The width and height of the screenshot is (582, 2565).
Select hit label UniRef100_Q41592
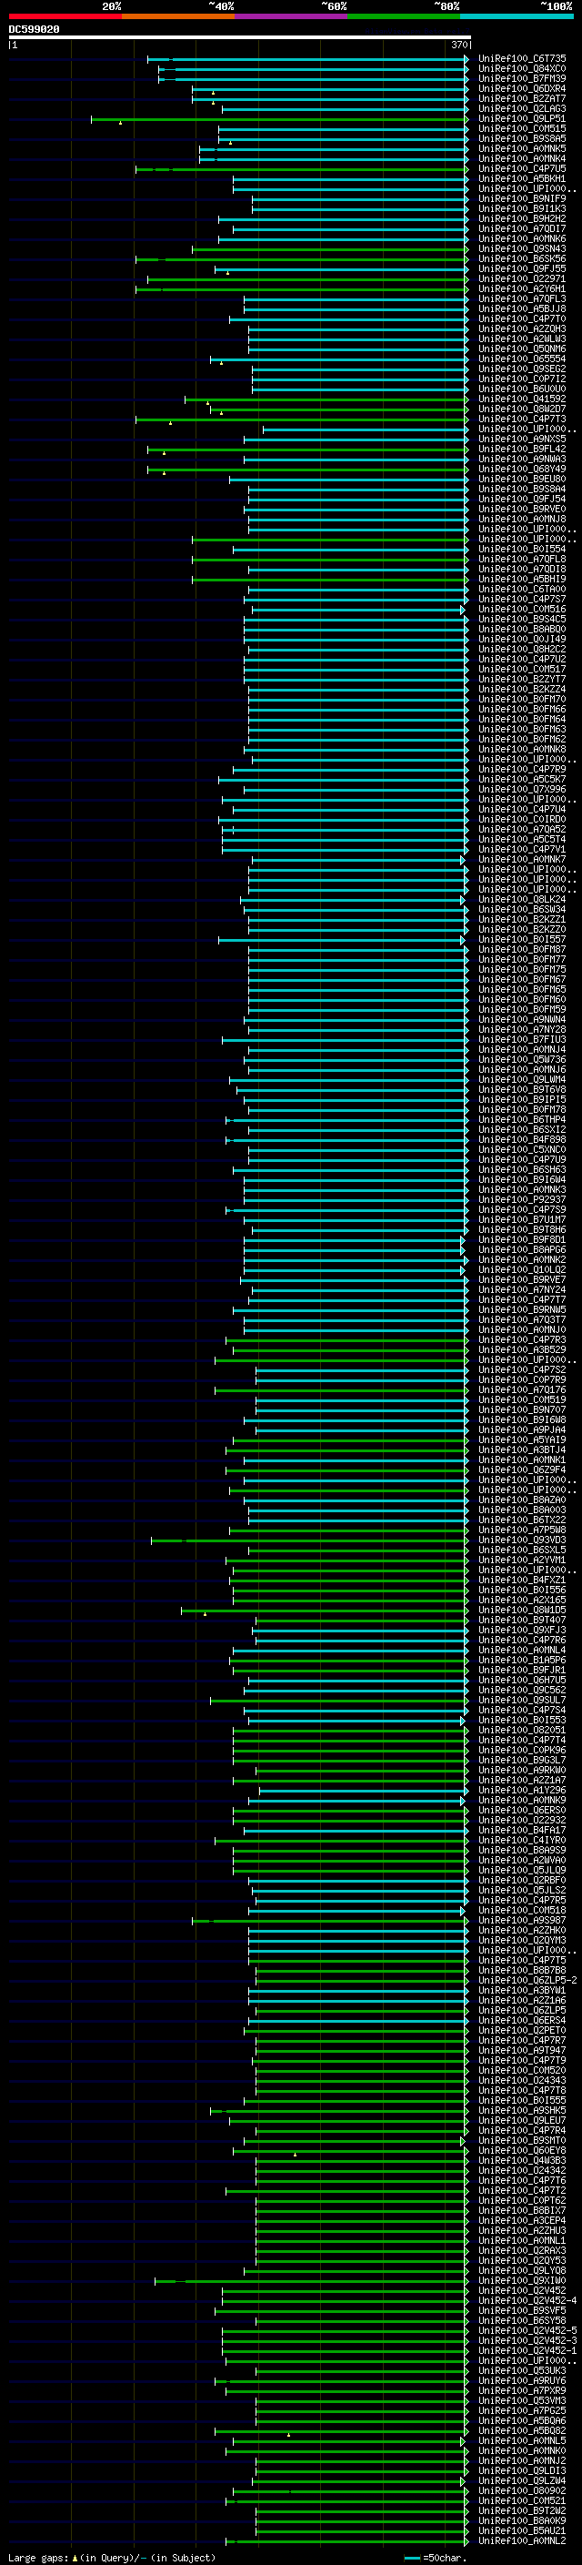coord(521,399)
